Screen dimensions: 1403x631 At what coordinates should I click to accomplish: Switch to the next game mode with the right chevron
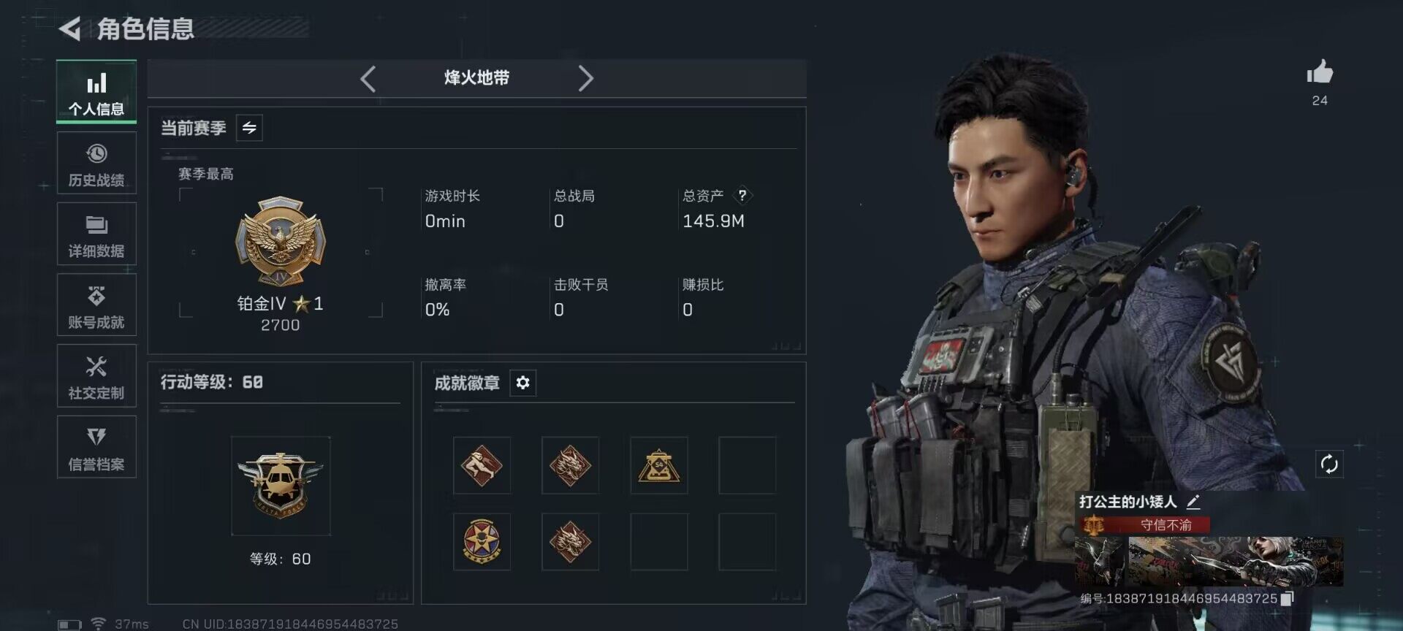click(x=585, y=78)
